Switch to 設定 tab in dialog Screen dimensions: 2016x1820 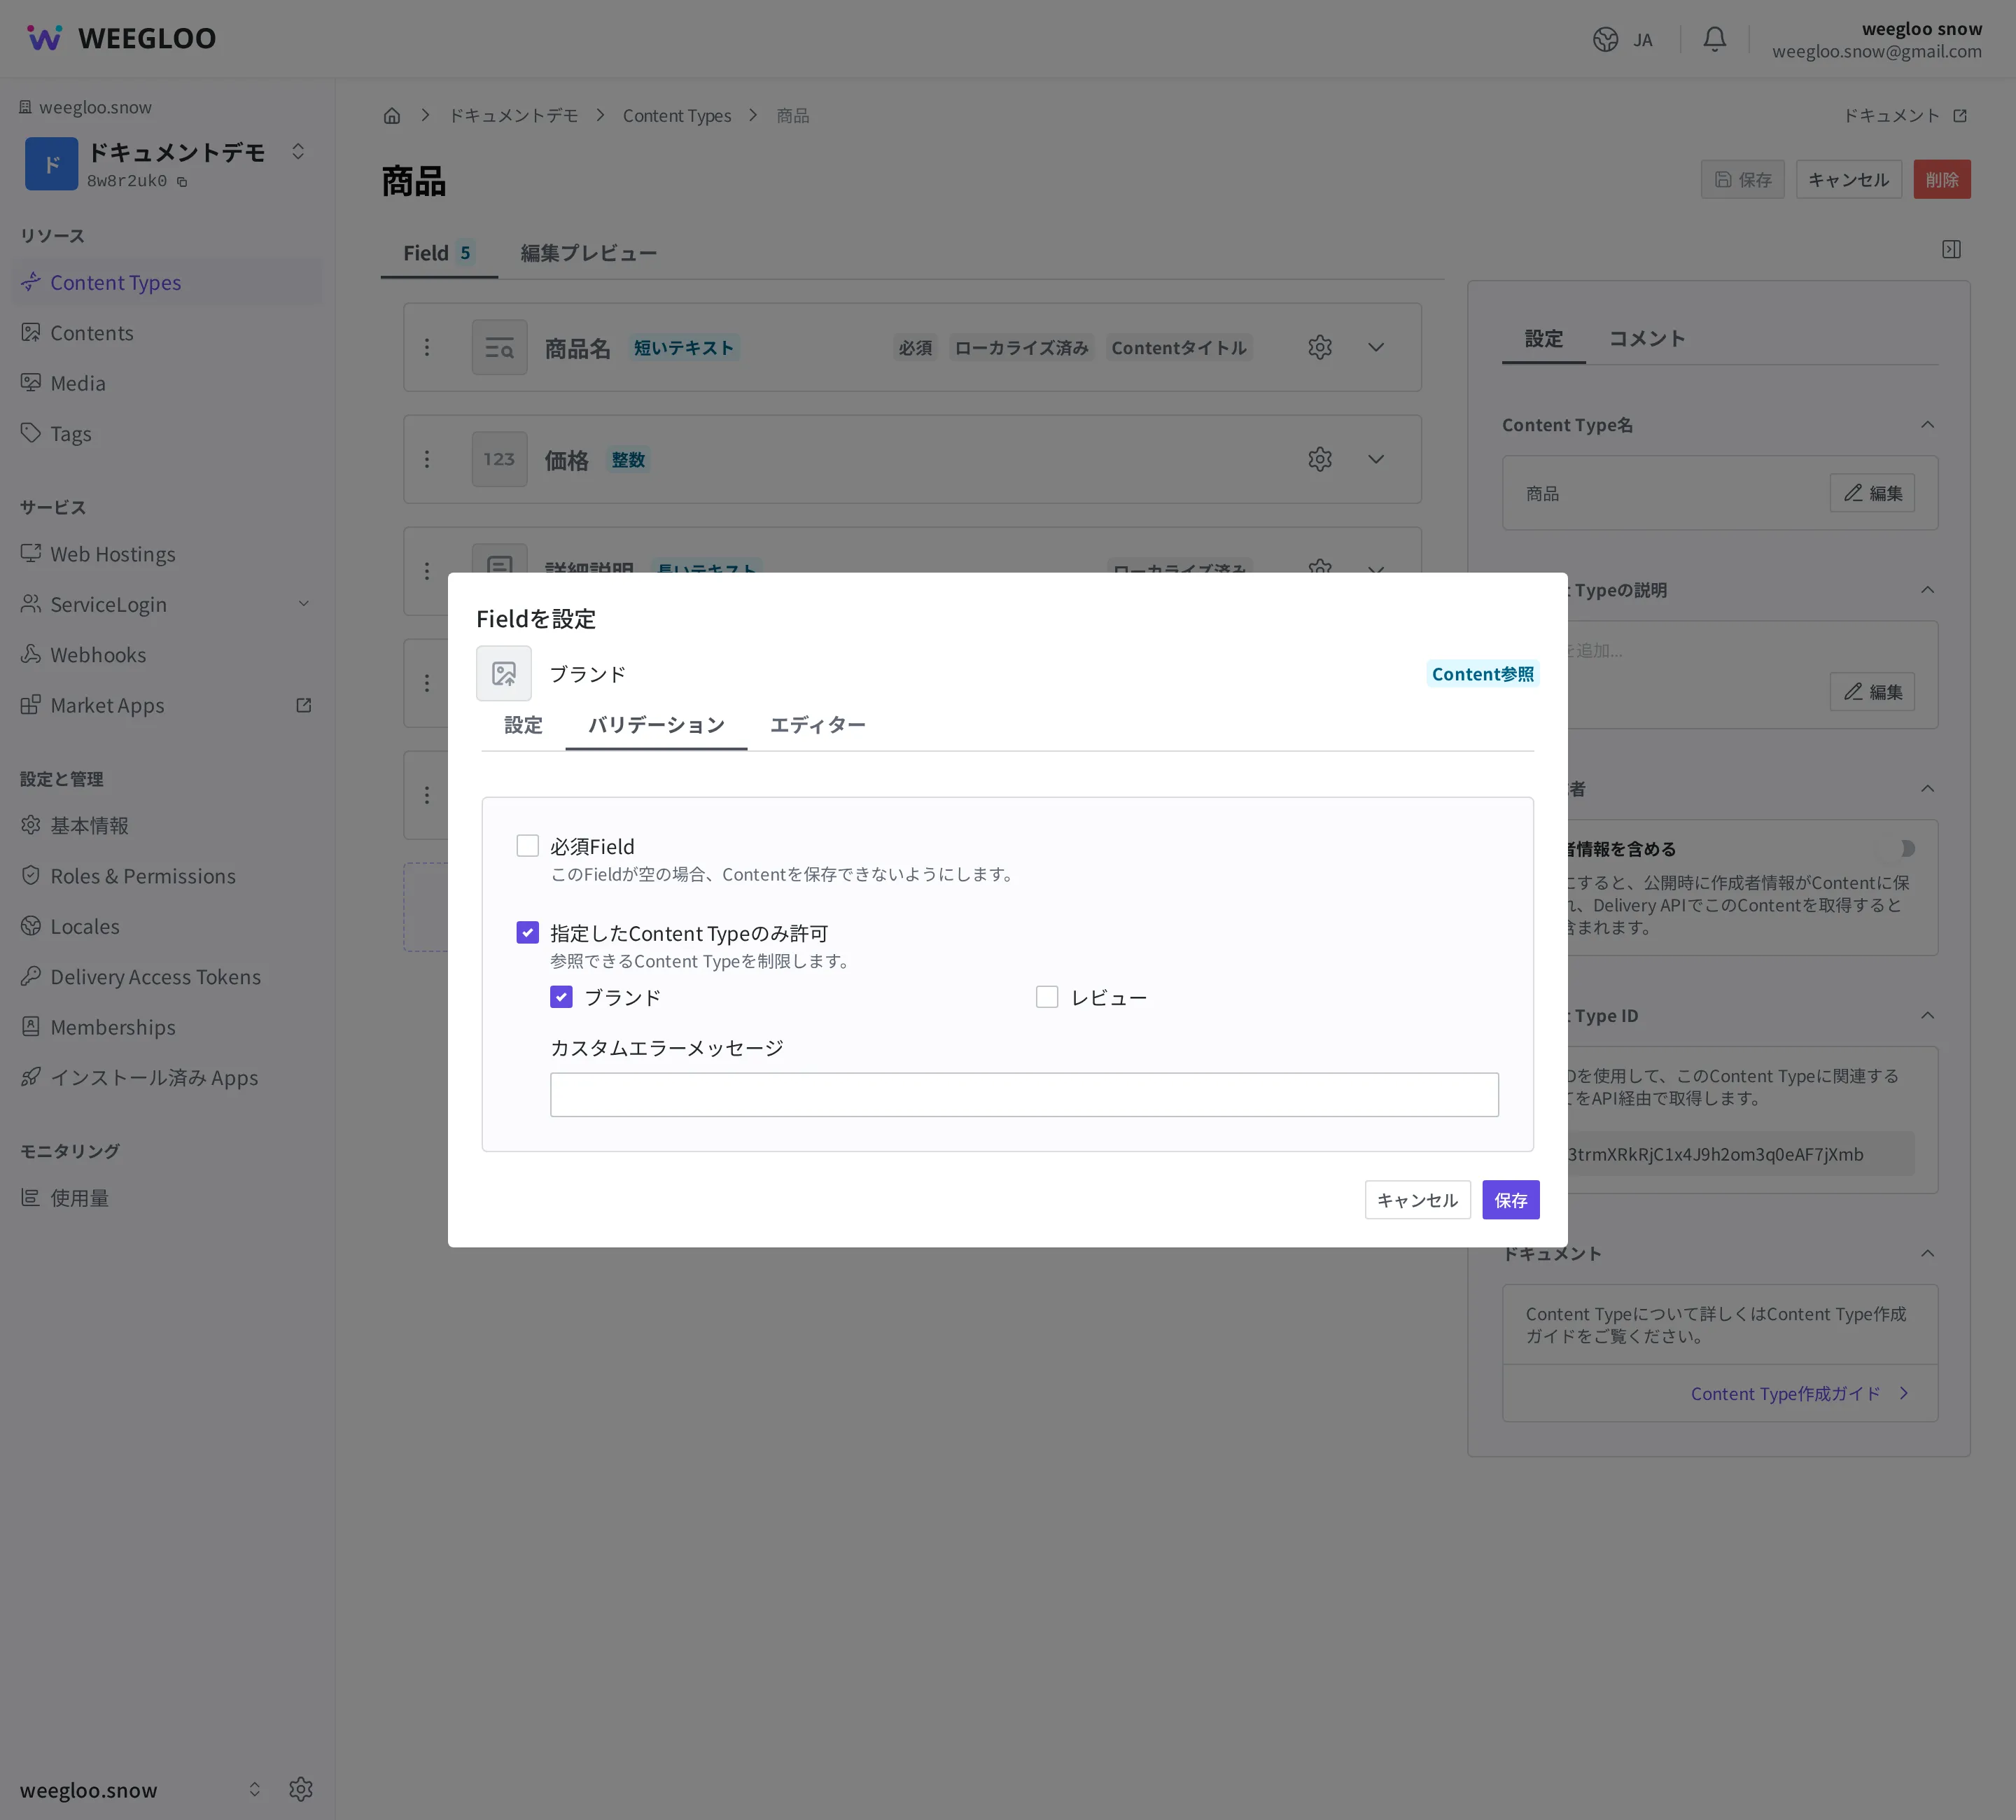point(523,725)
